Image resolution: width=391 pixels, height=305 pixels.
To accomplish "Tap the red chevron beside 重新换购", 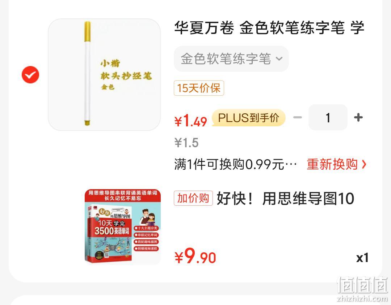I will pyautogui.click(x=364, y=164).
